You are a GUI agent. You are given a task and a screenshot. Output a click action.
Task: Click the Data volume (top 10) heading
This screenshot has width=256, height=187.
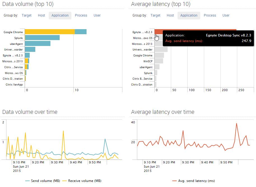click(x=28, y=4)
